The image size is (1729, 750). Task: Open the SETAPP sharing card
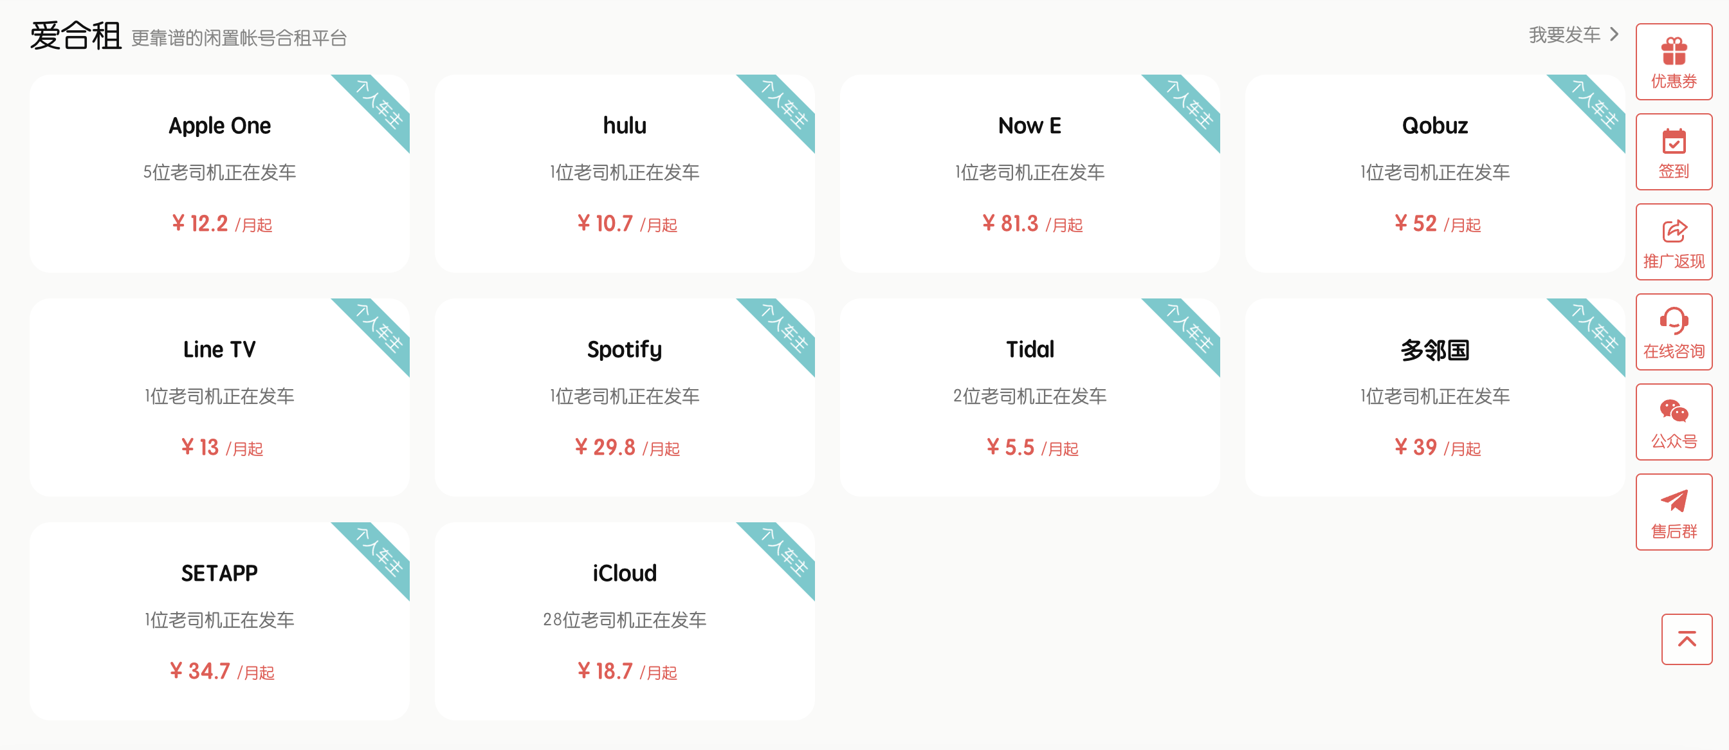click(219, 621)
